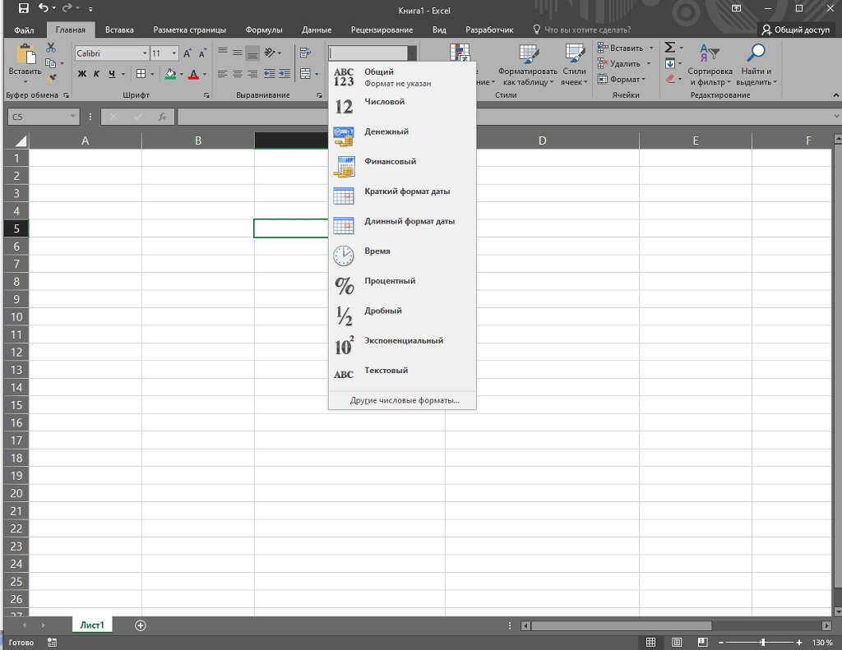
Task: Align text to the left
Action: 222,73
